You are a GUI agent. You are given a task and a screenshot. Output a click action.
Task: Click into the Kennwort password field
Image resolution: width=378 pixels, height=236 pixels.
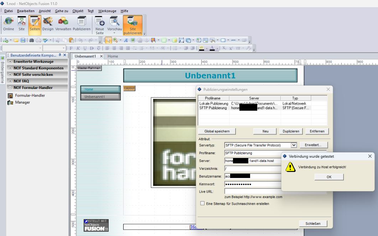click(x=253, y=184)
